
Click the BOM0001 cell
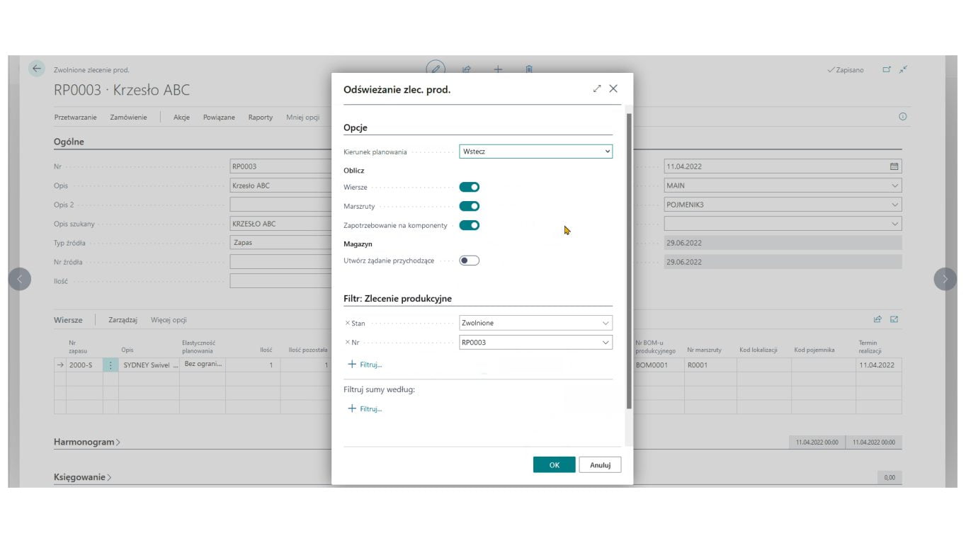coord(658,365)
